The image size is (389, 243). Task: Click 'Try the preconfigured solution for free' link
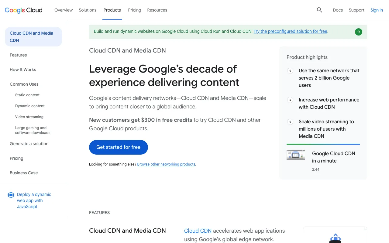[290, 31]
